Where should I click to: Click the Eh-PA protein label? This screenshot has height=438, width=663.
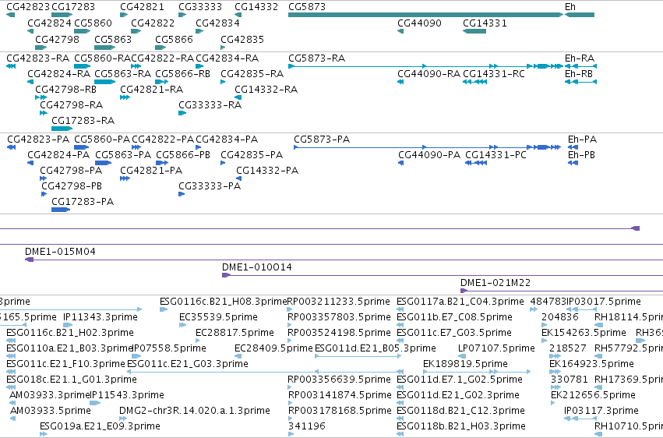pyautogui.click(x=582, y=139)
